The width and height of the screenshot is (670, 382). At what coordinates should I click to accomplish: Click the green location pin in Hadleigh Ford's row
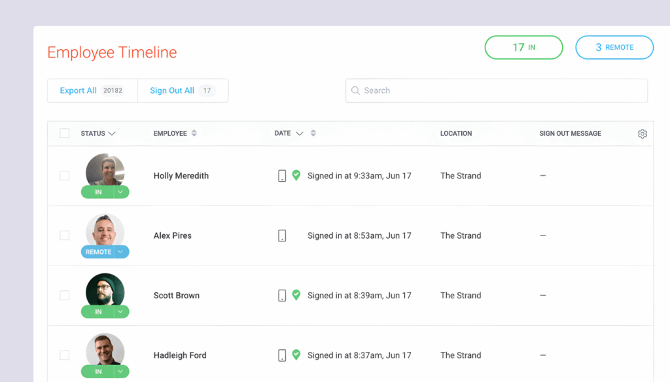pyautogui.click(x=296, y=355)
